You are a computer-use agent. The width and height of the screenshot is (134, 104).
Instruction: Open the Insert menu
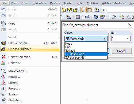click(25, 3)
